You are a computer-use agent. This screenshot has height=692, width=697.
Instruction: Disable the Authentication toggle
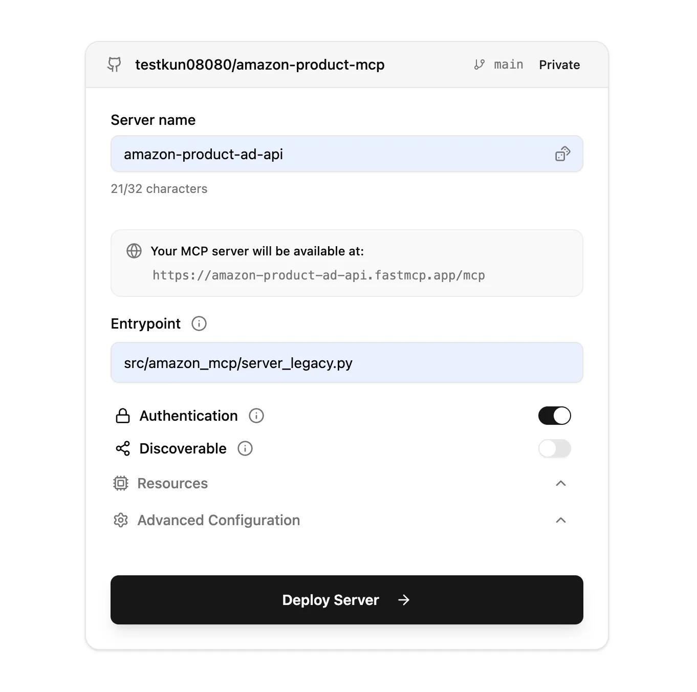[x=554, y=416]
